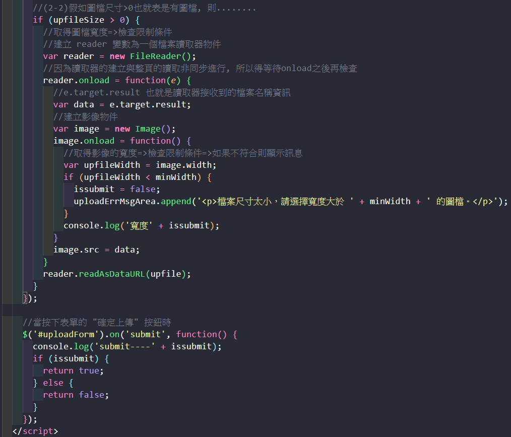511x437 pixels.
Task: Click the image.src = data statement
Action: [96, 249]
